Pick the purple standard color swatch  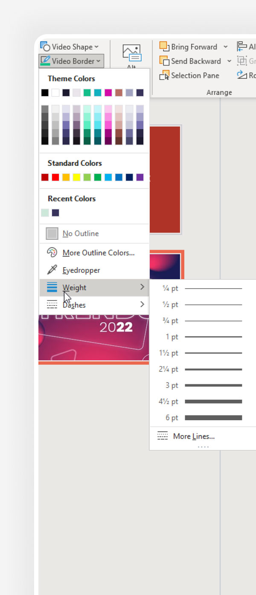point(140,177)
